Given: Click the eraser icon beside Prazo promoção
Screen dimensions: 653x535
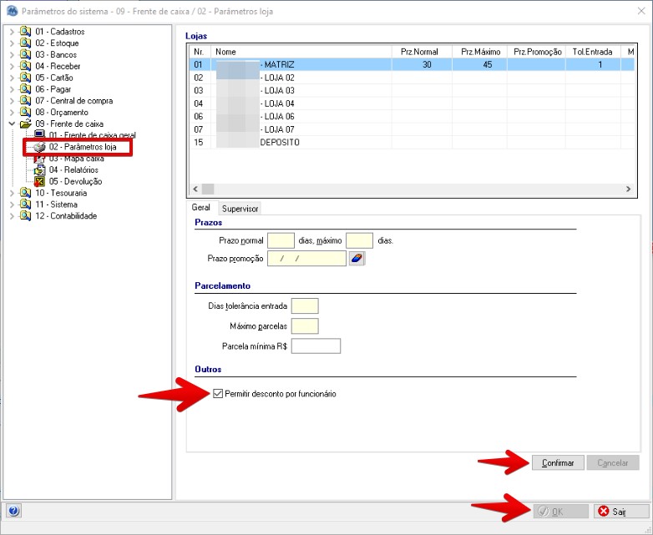Looking at the screenshot, I should click(357, 259).
